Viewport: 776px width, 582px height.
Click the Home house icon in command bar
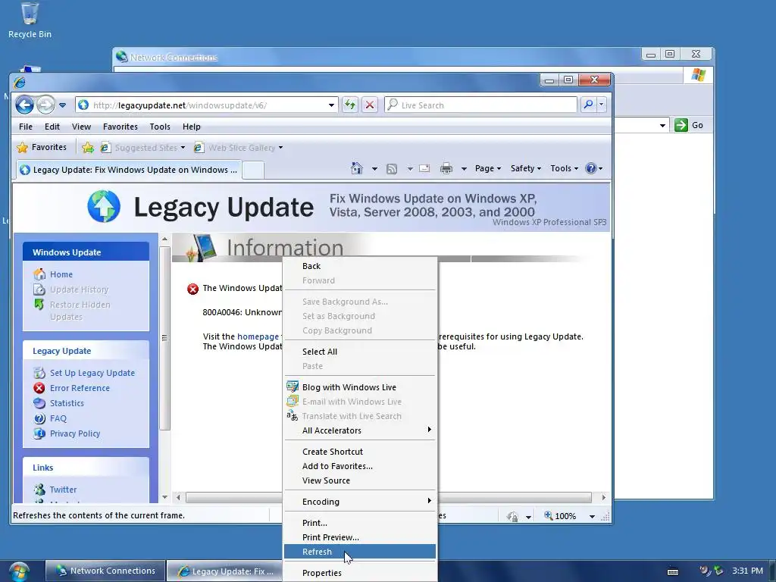[356, 168]
